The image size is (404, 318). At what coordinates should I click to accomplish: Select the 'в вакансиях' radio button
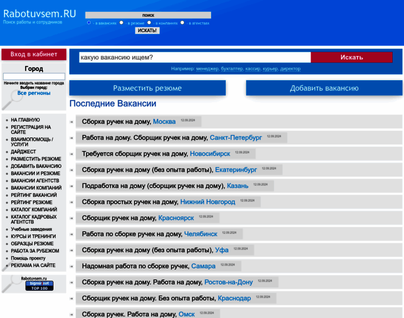point(89,23)
